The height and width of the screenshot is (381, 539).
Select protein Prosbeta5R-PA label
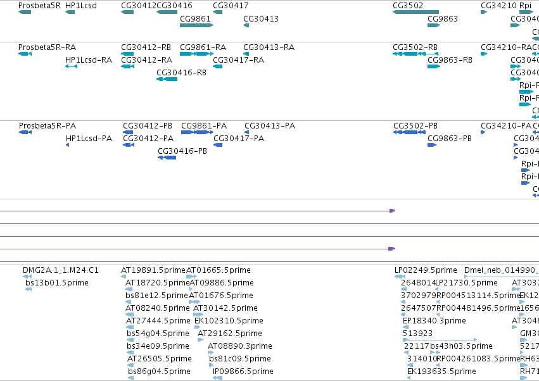[x=48, y=126]
